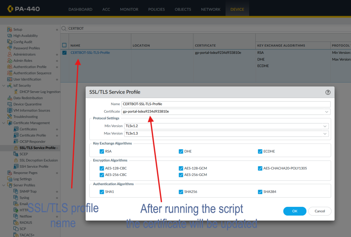Viewport: 351px width, 237px height.
Task: Click the SSL Decryption Exclusion lock icon
Action: [x=16, y=161]
